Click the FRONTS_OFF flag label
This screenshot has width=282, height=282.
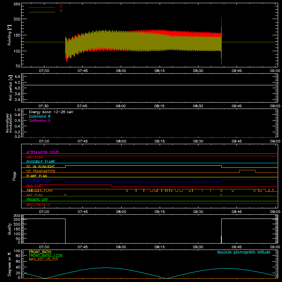click(37, 200)
